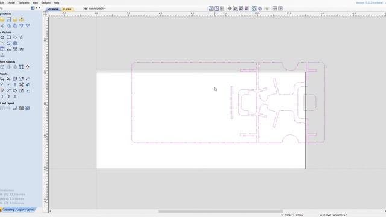386x217 pixels.
Task: Switch to the 3D View tab
Action: coord(67,9)
